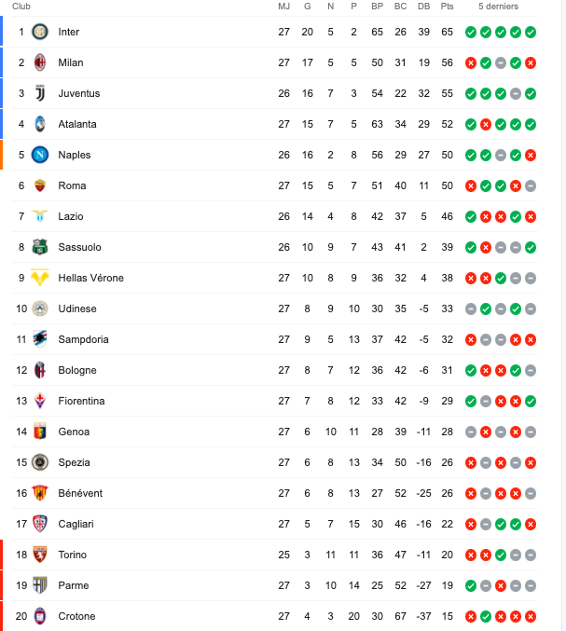Click the Torino bull crest icon
566x631 pixels.
pos(40,555)
